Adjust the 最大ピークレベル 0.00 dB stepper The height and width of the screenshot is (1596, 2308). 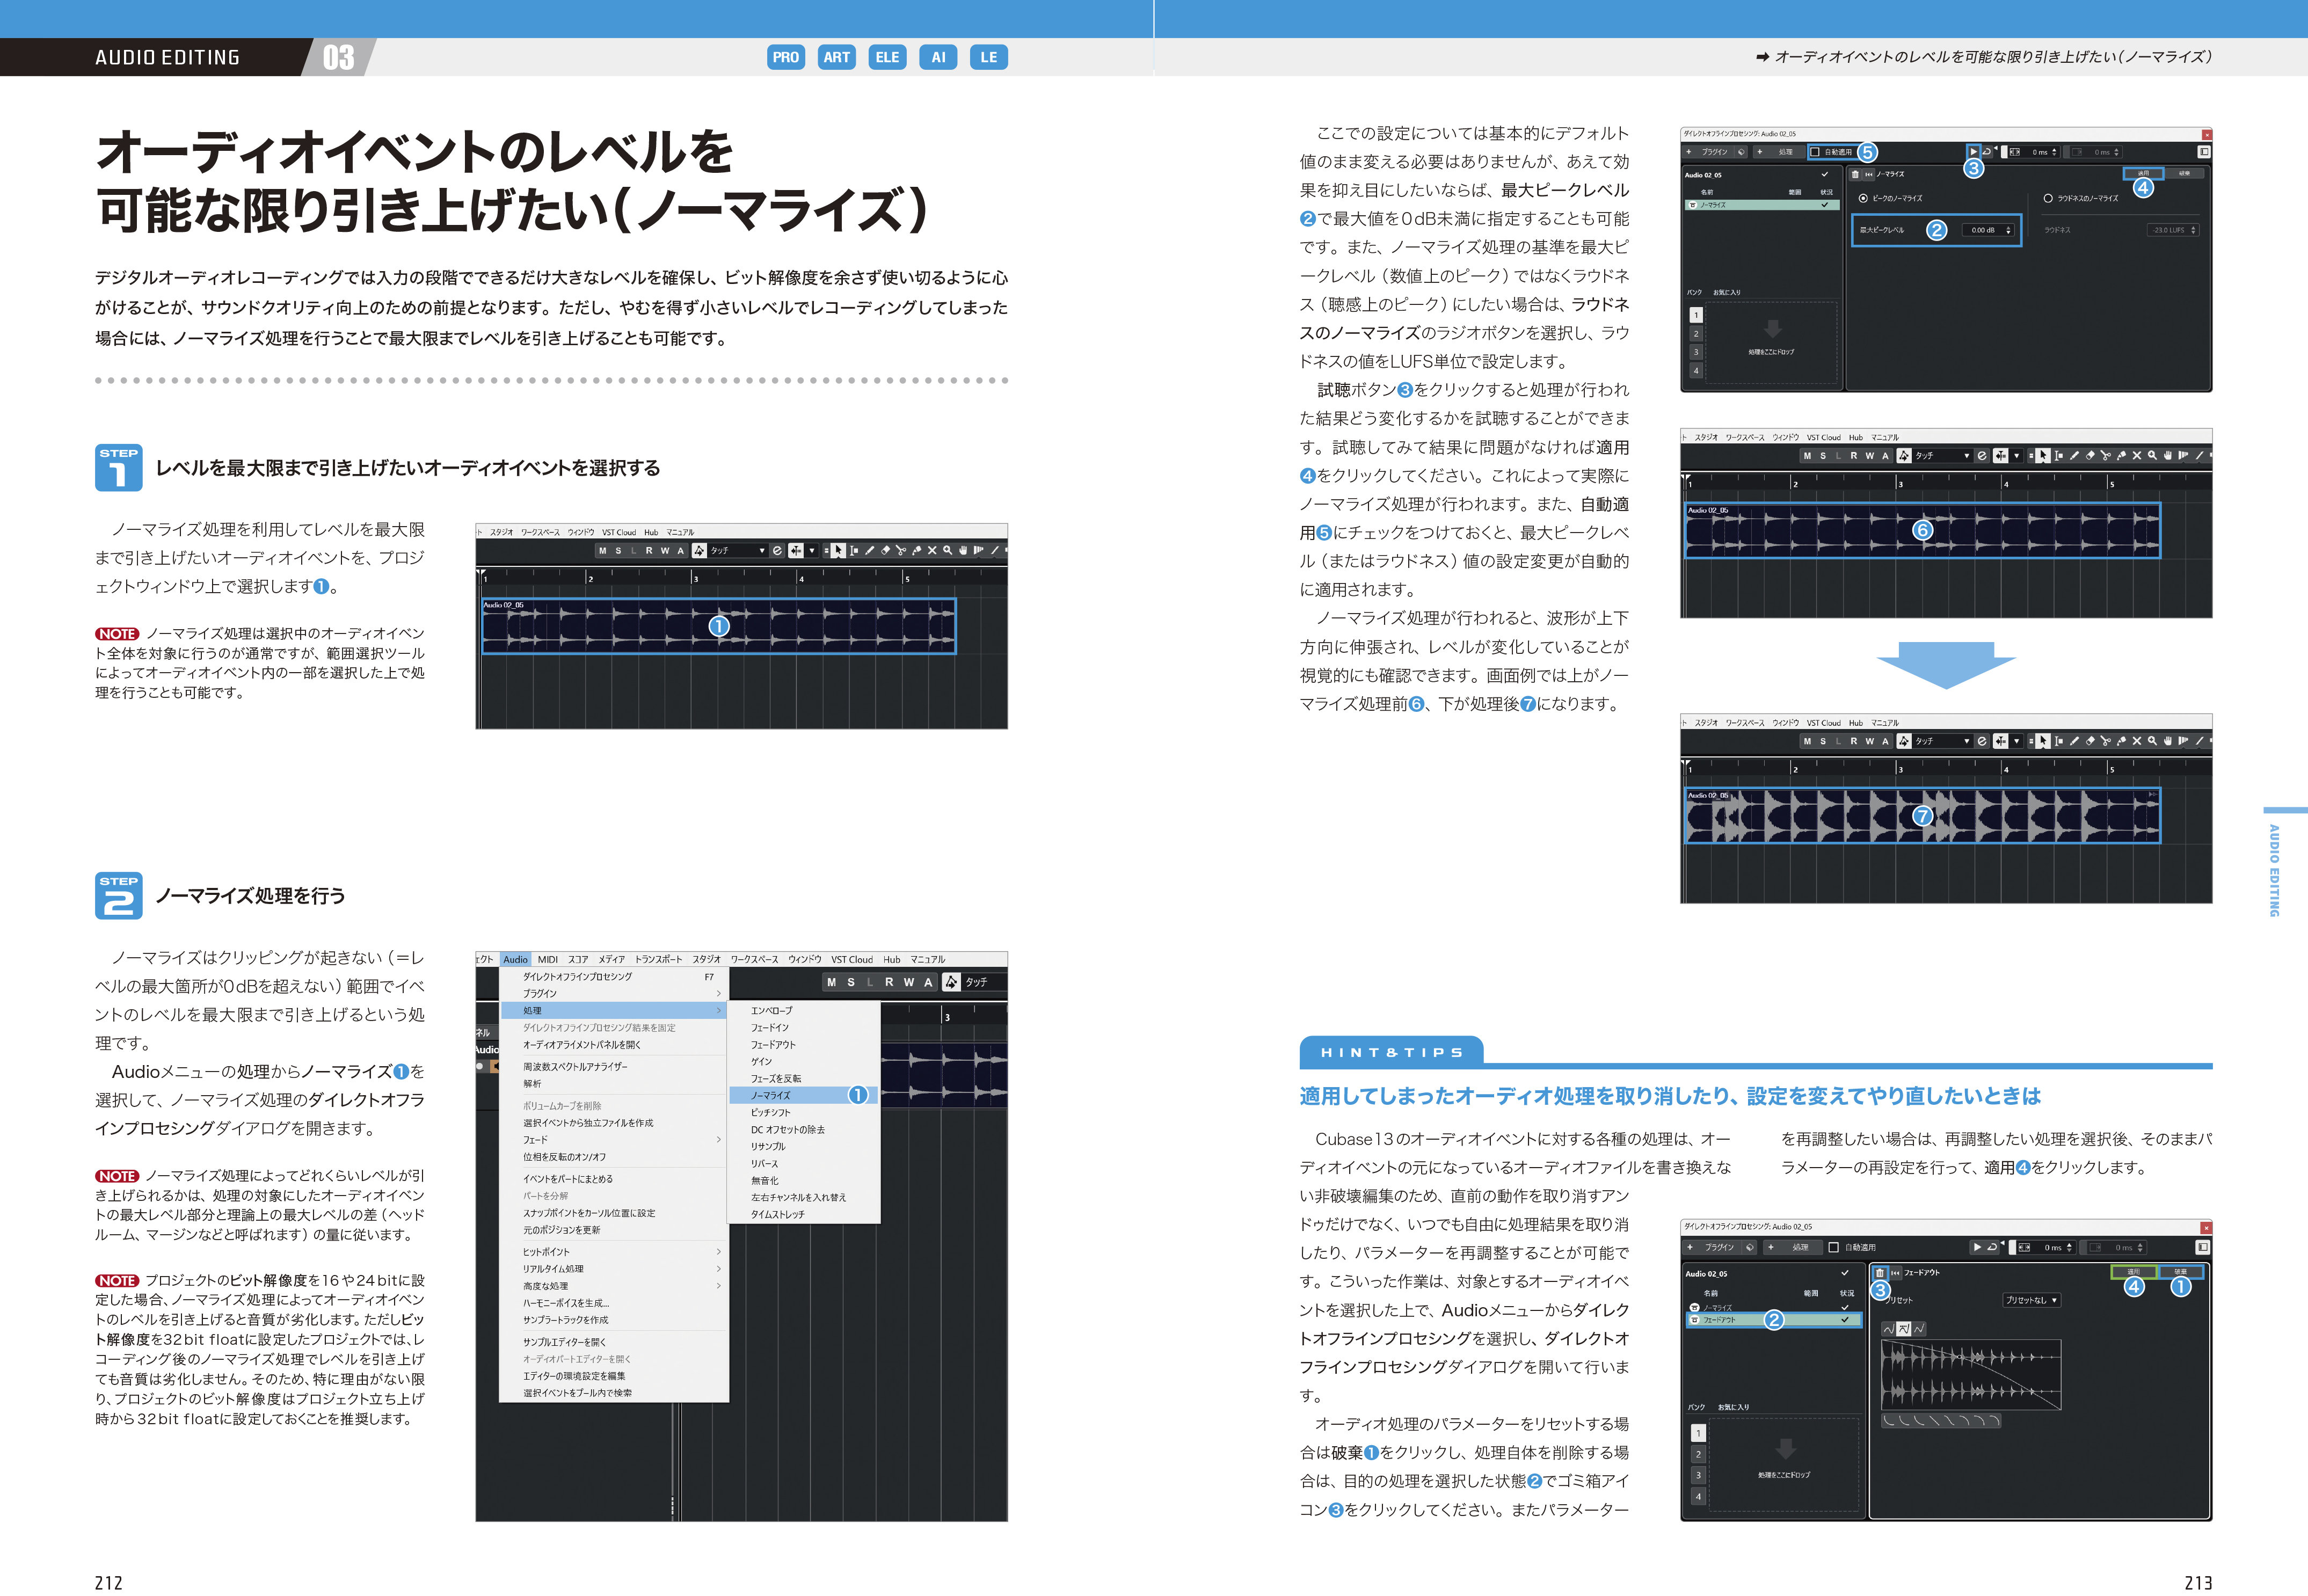point(2009,231)
